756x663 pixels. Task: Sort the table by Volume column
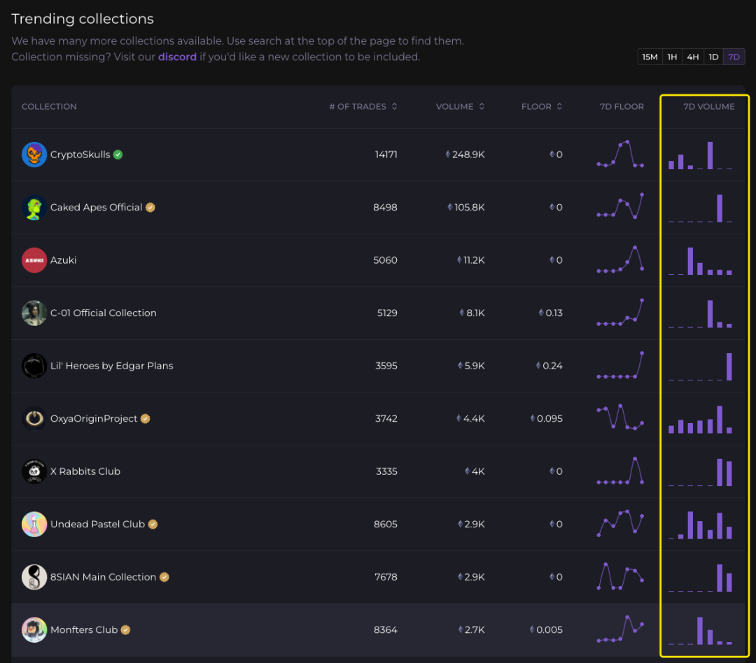(460, 106)
